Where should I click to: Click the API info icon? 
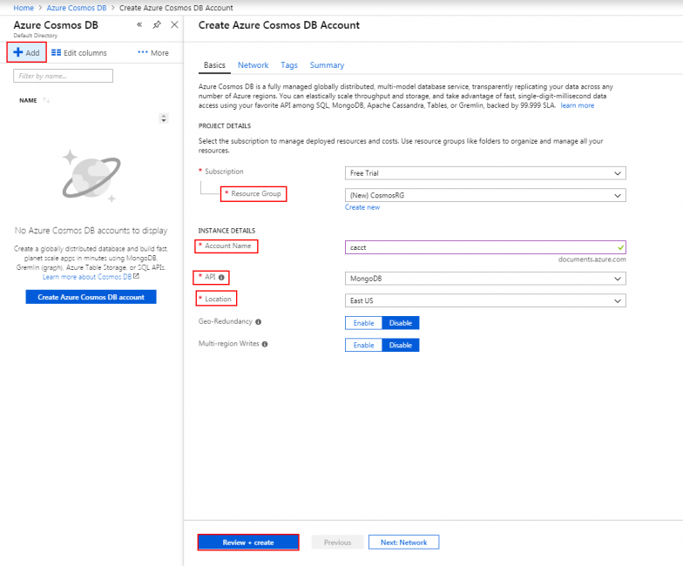221,278
